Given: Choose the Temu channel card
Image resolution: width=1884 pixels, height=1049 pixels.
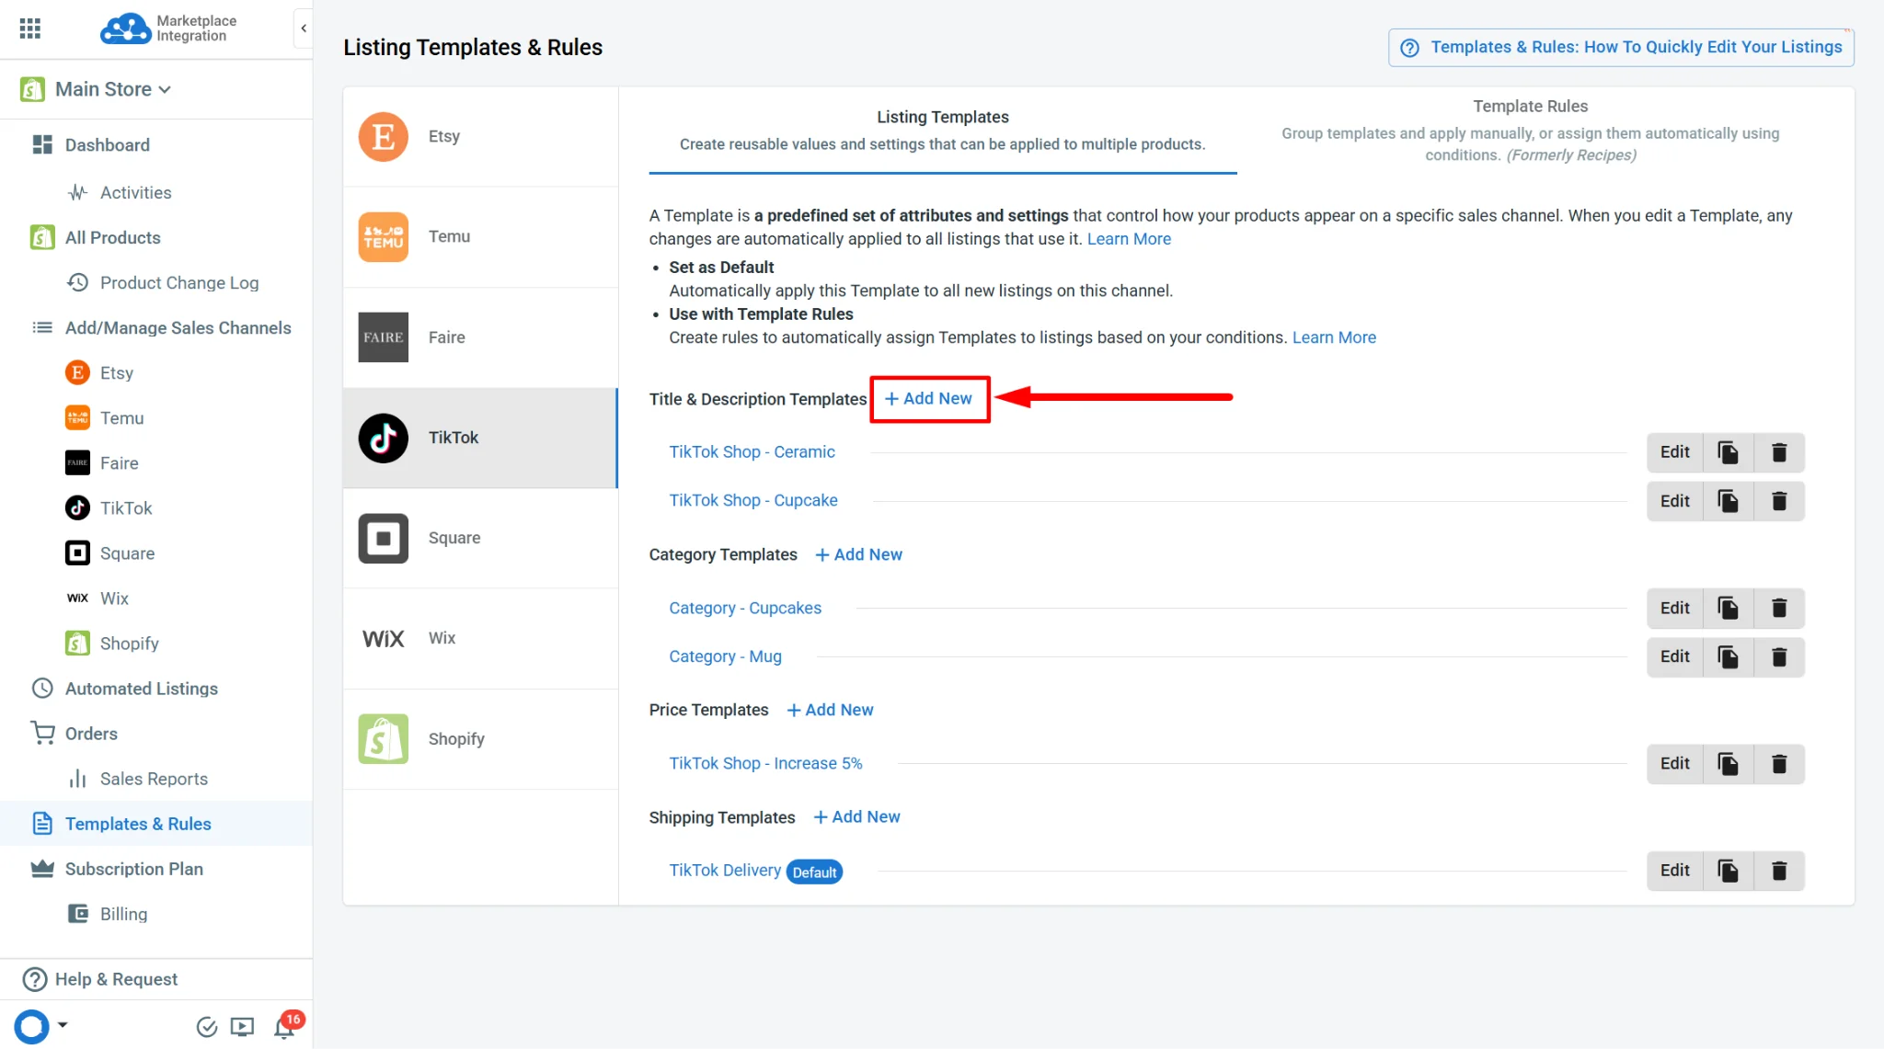Looking at the screenshot, I should point(480,237).
